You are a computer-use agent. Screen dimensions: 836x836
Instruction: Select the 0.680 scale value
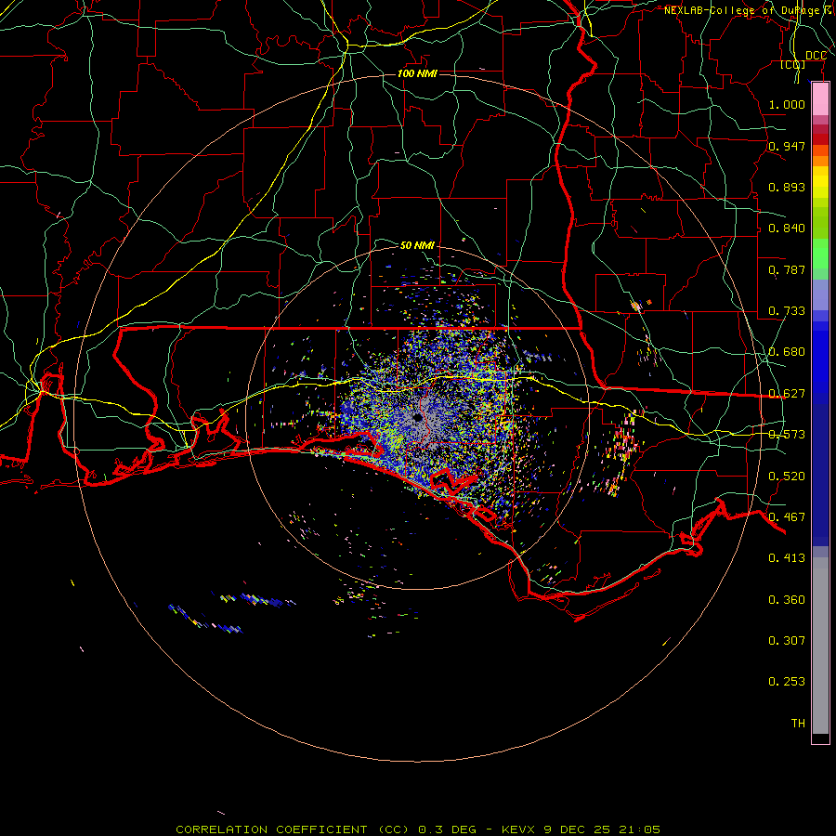pyautogui.click(x=787, y=352)
